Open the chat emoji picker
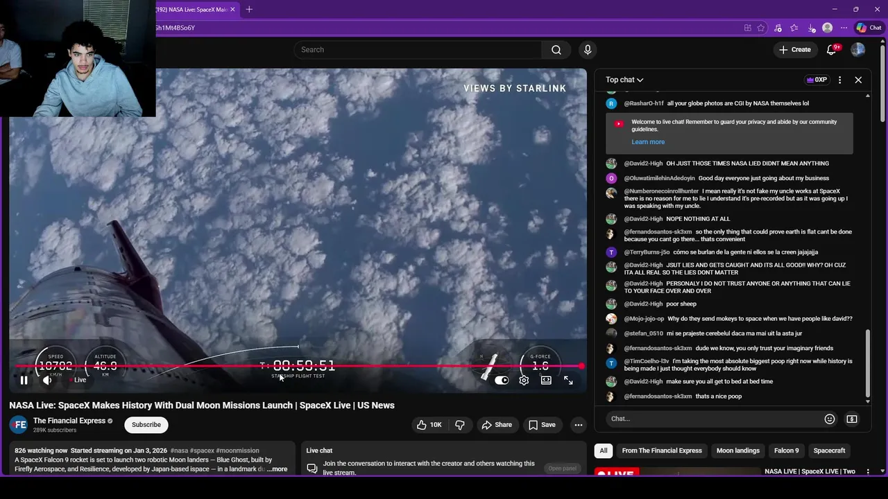This screenshot has height=499, width=888. coord(829,419)
